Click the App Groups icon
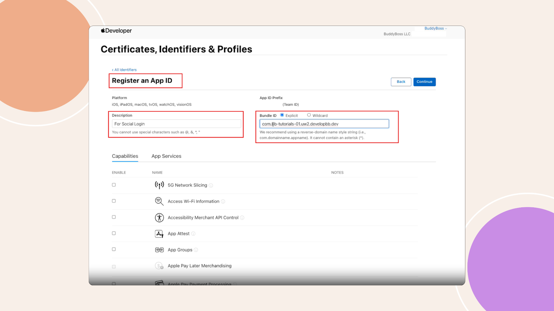554x311 pixels. pos(159,250)
